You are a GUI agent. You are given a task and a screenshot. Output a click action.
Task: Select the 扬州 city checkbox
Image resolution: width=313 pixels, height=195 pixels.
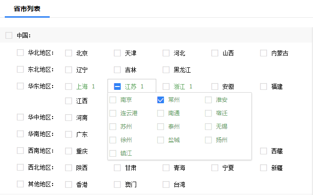tap(208, 140)
